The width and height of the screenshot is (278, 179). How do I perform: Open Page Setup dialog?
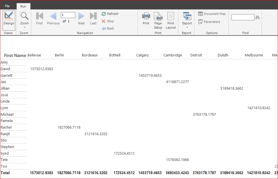(158, 20)
